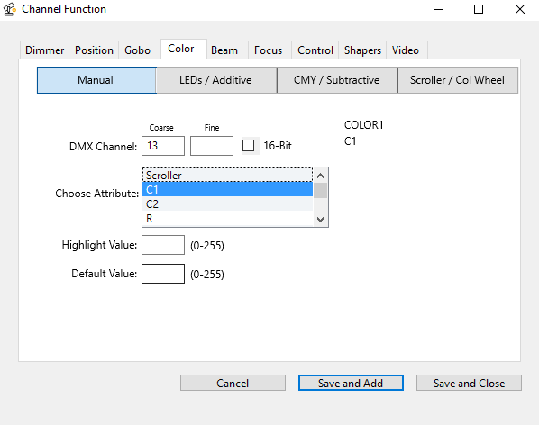Viewport: 539px width, 425px height.
Task: Open the Gobo tab
Action: coord(138,50)
